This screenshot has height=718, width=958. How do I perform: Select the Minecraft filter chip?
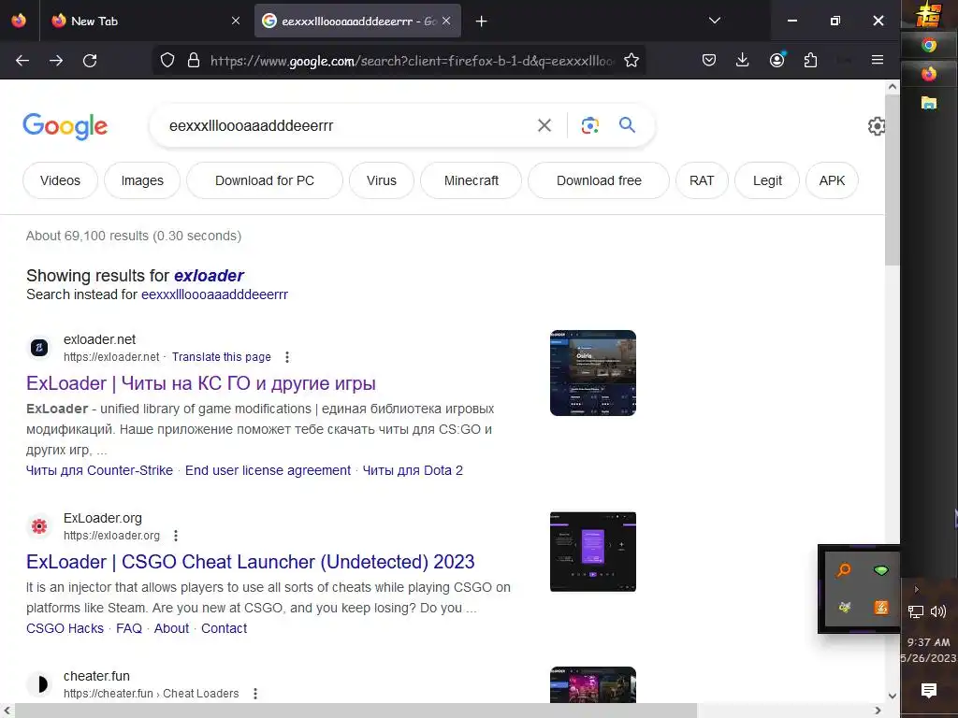point(472,180)
